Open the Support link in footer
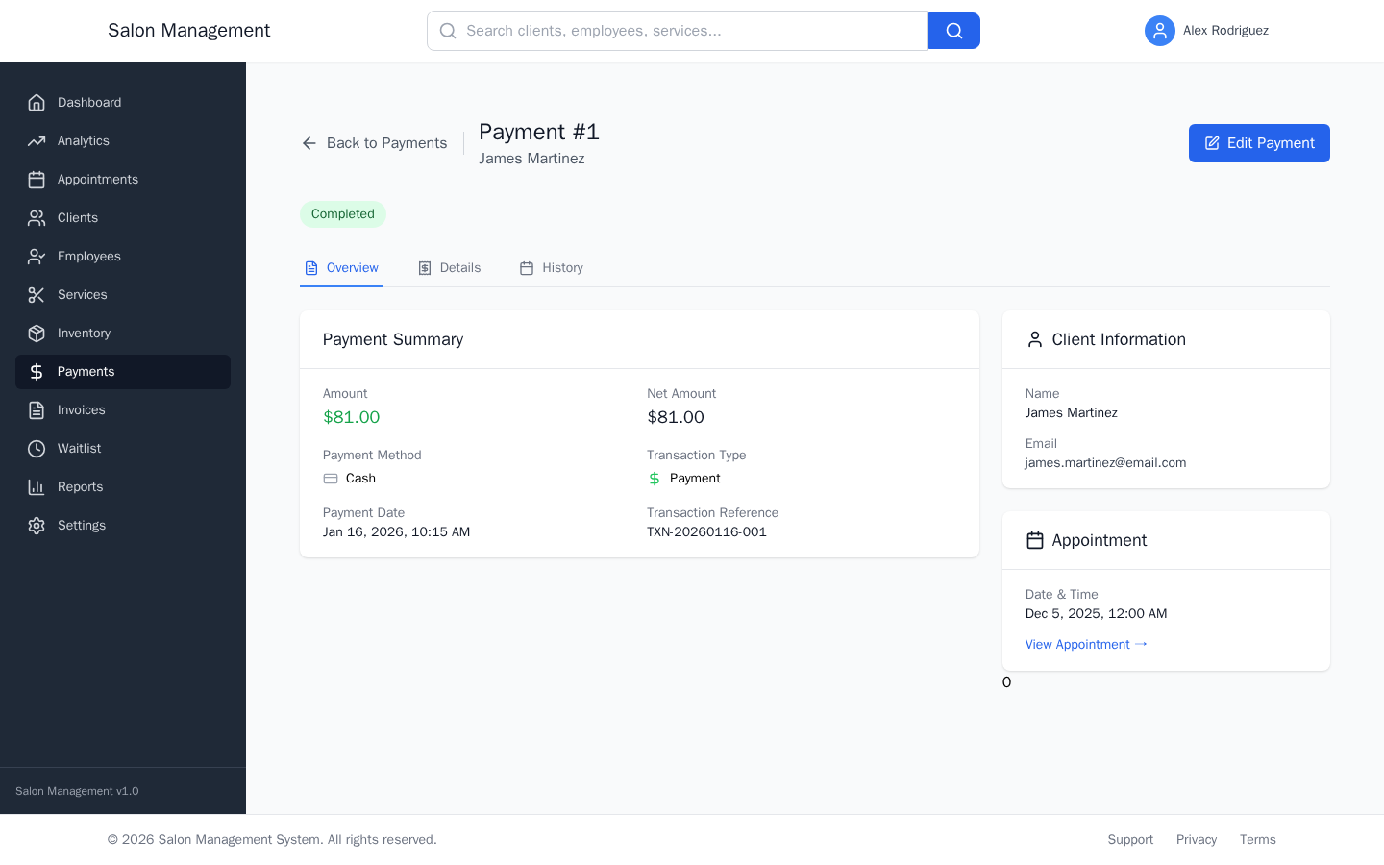This screenshot has height=865, width=1384. tap(1130, 839)
